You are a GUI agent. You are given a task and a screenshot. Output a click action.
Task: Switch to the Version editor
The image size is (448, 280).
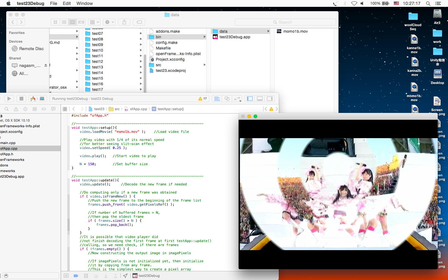pyautogui.click(x=237, y=99)
